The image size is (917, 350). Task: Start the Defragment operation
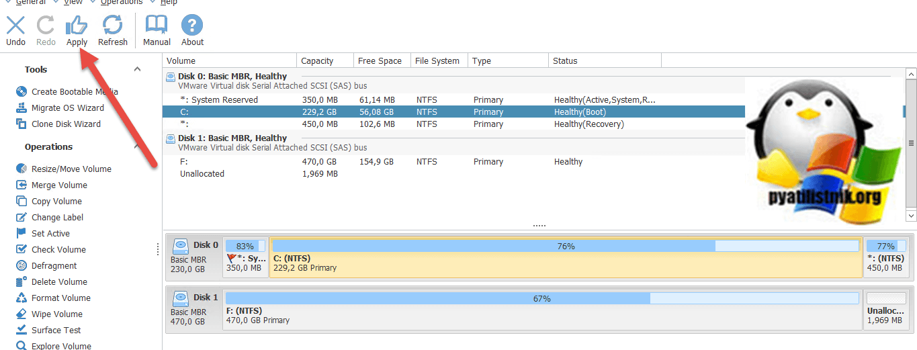(x=46, y=266)
